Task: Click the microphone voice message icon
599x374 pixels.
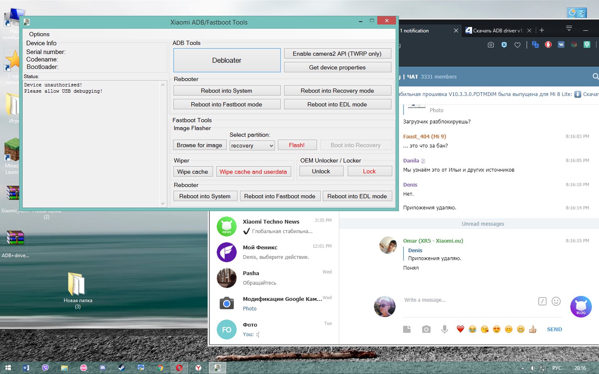Action: coord(445,330)
